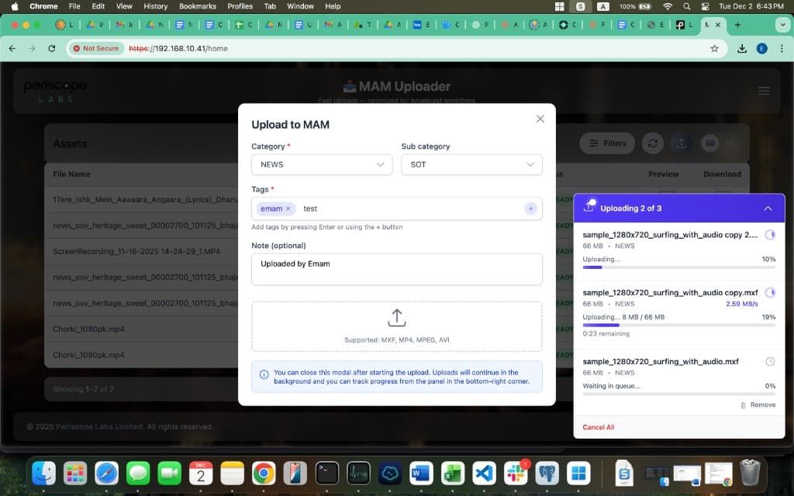Viewport: 794px width, 496px height.
Task: Click Chrome's download icon in the address bar
Action: (741, 47)
